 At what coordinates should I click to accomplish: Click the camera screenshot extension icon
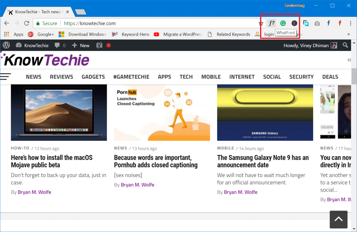317,23
